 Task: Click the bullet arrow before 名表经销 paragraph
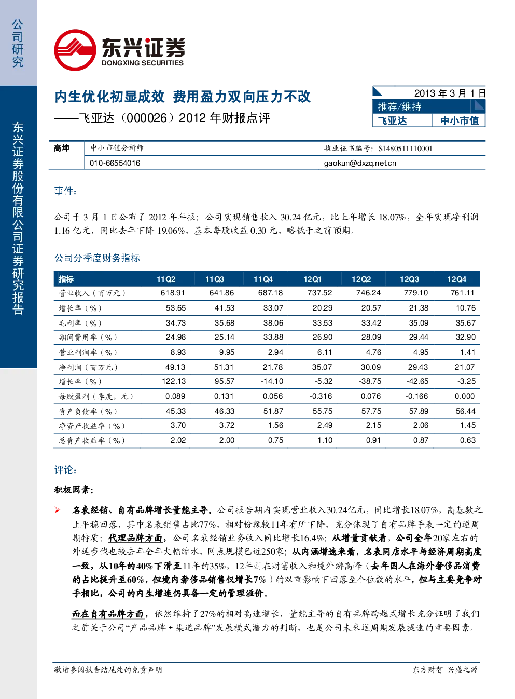(x=58, y=510)
